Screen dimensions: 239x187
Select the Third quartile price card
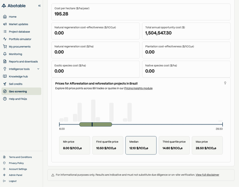[x=174, y=145]
